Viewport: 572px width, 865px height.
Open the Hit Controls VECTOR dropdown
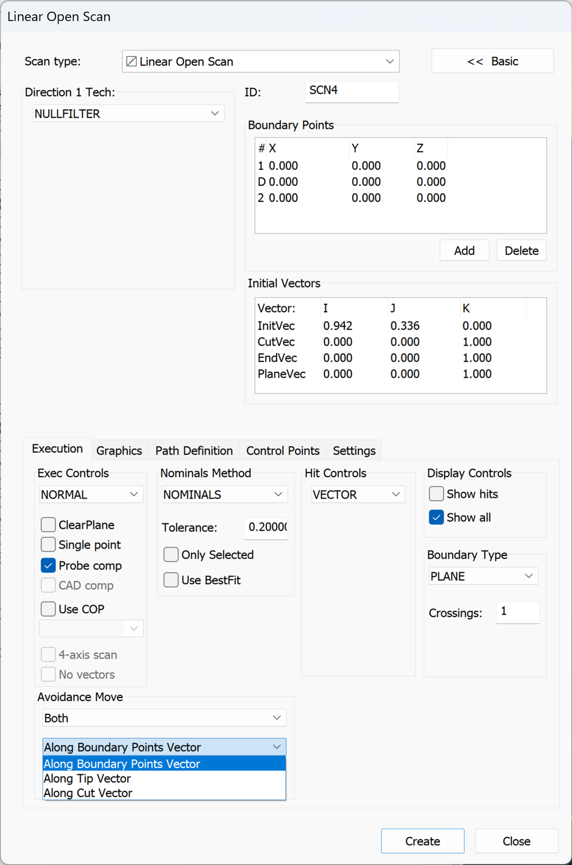tap(358, 495)
